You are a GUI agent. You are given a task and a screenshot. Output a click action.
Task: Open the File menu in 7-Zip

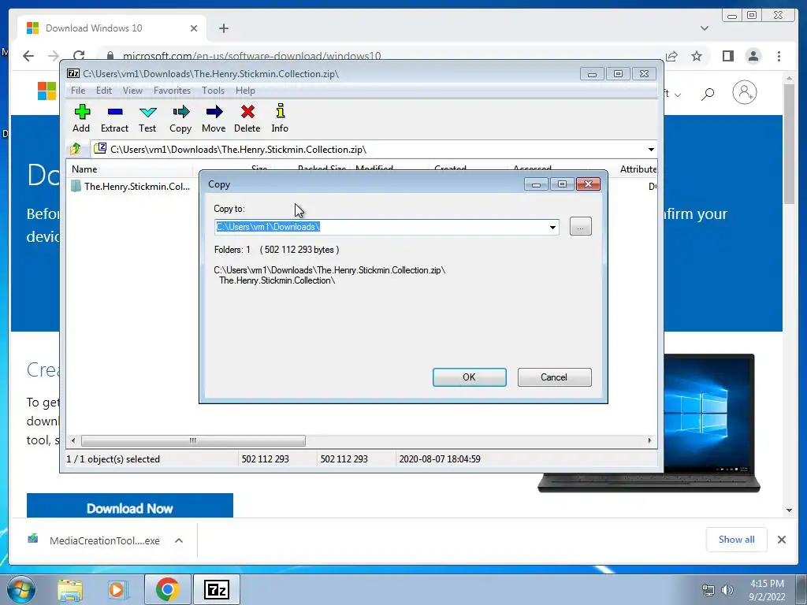coord(78,91)
